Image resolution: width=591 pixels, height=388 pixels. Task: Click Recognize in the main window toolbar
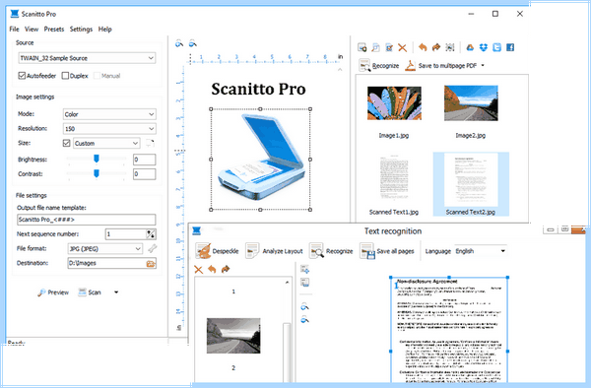(379, 66)
